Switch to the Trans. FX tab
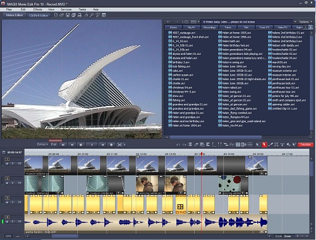This screenshot has height=240, width=316. [x=264, y=27]
